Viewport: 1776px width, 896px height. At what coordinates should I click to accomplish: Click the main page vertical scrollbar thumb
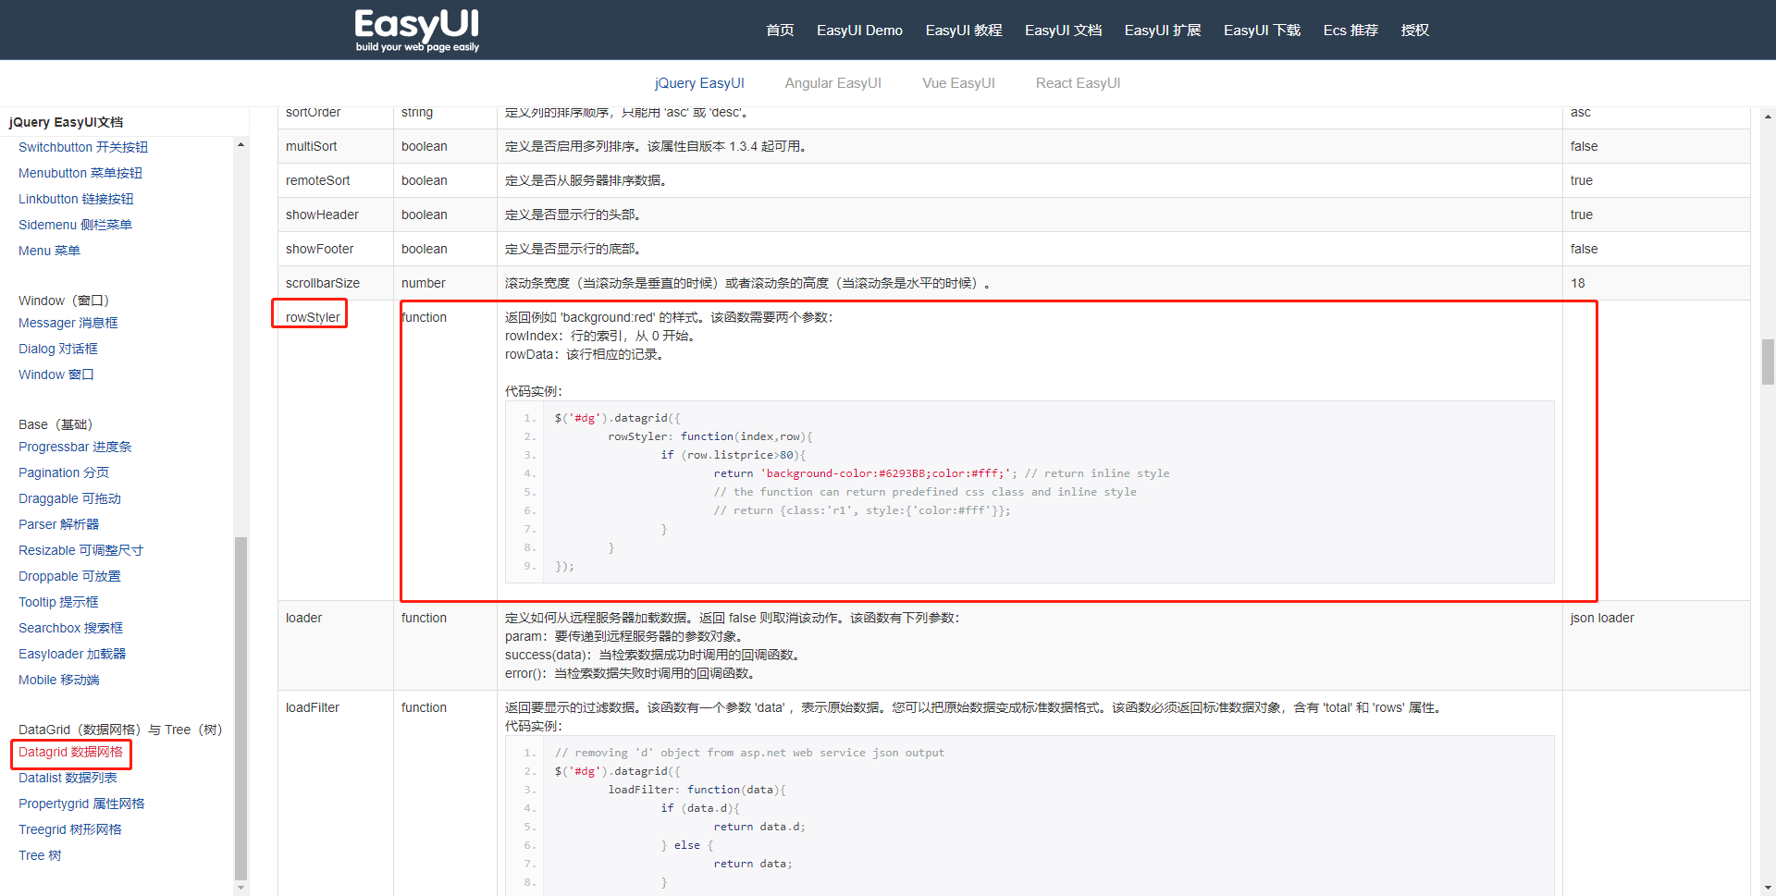(1768, 362)
